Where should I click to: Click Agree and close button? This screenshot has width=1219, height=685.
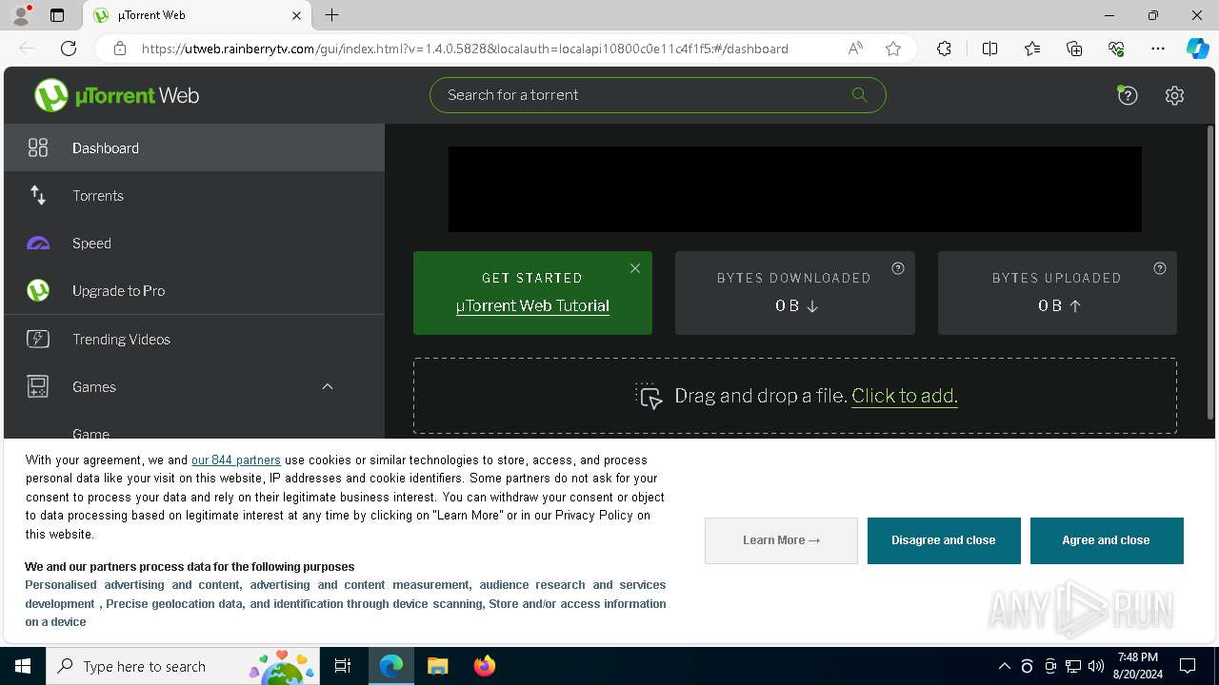point(1107,540)
